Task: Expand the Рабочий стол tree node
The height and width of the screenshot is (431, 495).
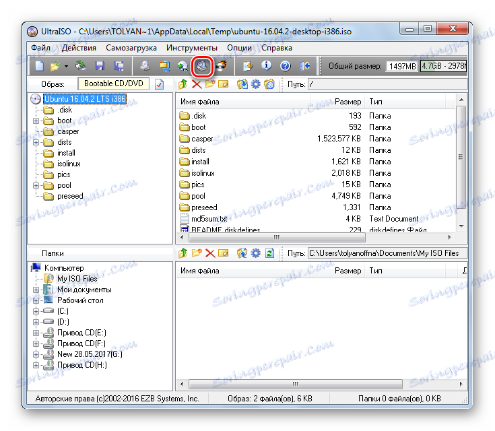Action: point(36,300)
